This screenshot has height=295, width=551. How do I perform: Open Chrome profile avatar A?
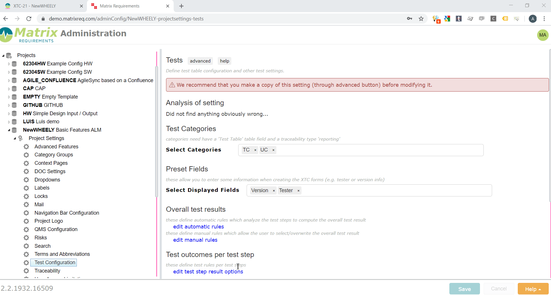pyautogui.click(x=533, y=19)
